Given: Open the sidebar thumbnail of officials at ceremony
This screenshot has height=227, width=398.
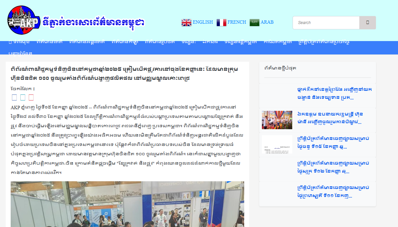Looking at the screenshot, I should (x=277, y=120).
